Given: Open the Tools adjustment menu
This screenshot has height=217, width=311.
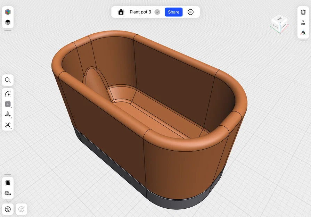Looking at the screenshot, I should [8, 125].
